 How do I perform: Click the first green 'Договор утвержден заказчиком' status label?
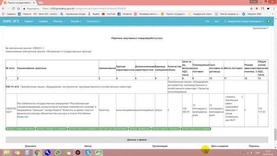20,129
